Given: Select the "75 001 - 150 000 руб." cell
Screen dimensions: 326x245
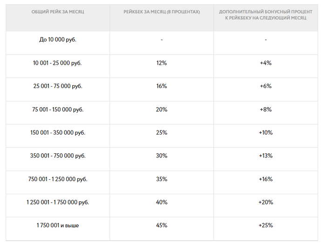Looking at the screenshot, I should 58,109.
